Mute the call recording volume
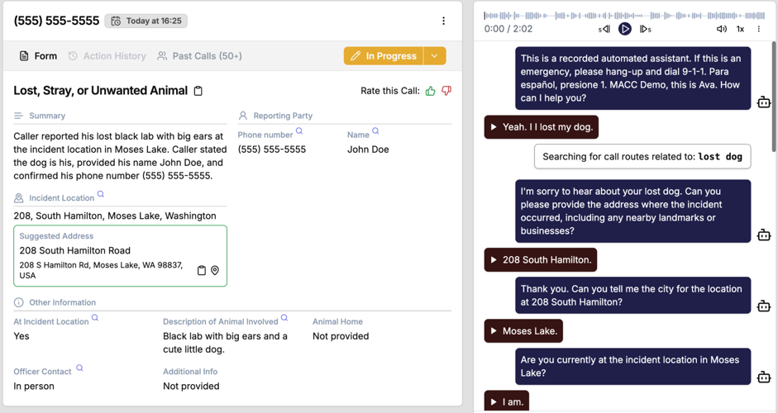778x413 pixels. 721,29
